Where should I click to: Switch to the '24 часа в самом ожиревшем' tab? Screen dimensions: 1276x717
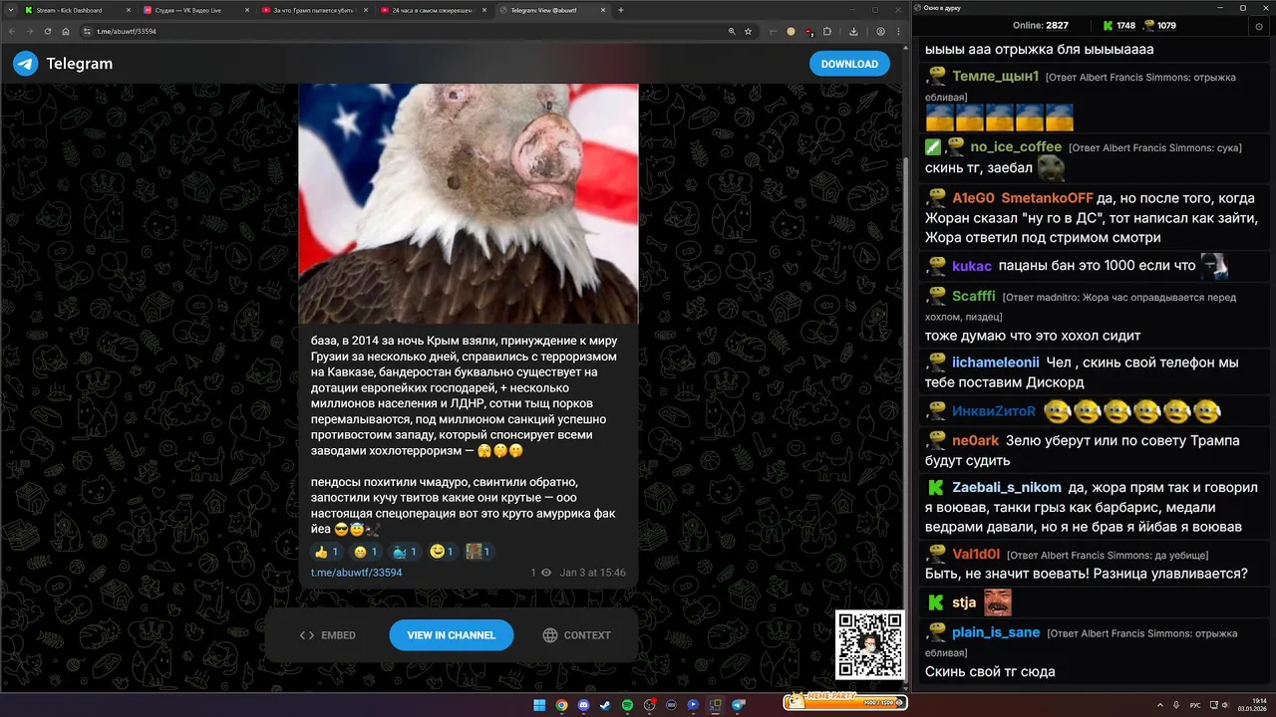pyautogui.click(x=432, y=10)
